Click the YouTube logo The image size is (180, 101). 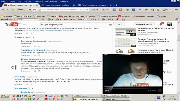[x=12, y=24]
